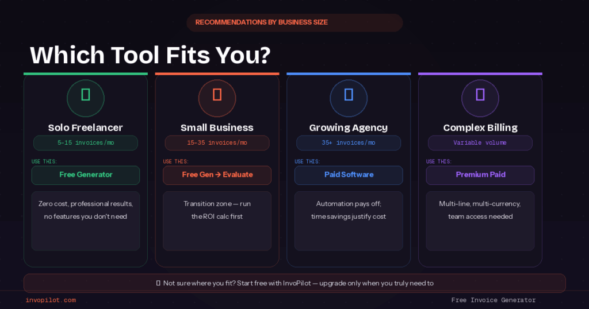This screenshot has width=589, height=309.
Task: Click the Variable volume badge
Action: (x=480, y=143)
